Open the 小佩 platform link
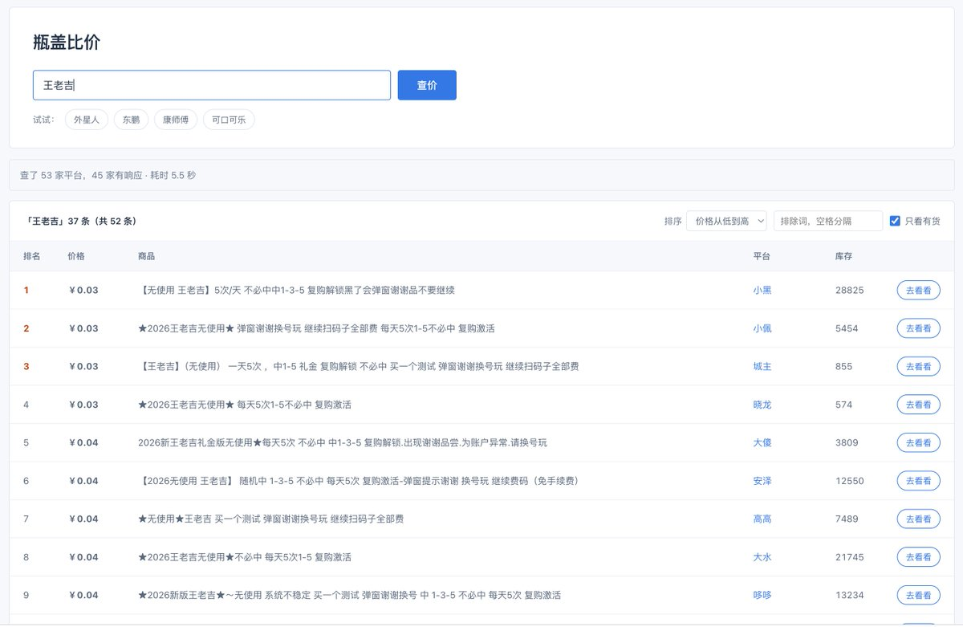This screenshot has width=963, height=627. pyautogui.click(x=762, y=328)
